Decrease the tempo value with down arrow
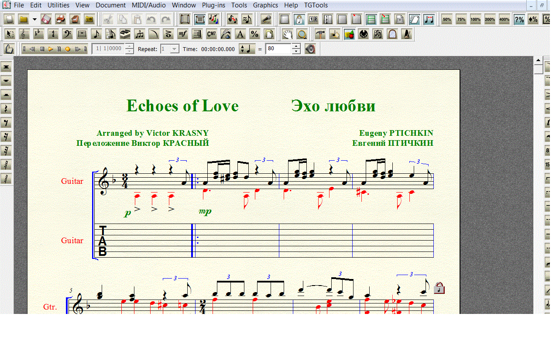Image resolution: width=556 pixels, height=355 pixels. [296, 52]
